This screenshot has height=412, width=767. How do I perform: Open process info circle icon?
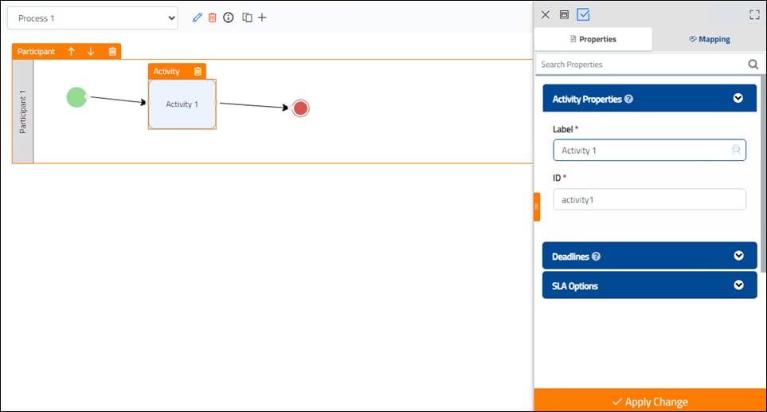(229, 18)
